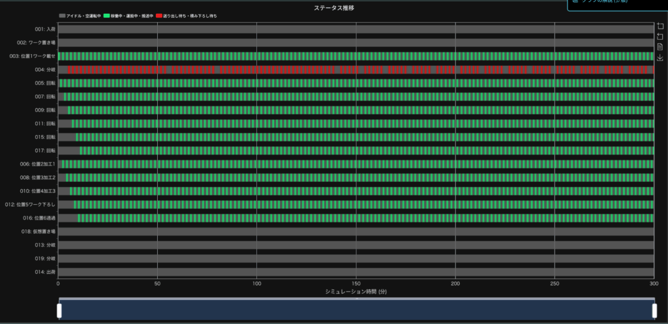Screen dimensions: 668x324
Task: Click the middle of the time range slider
Action: click(356, 310)
